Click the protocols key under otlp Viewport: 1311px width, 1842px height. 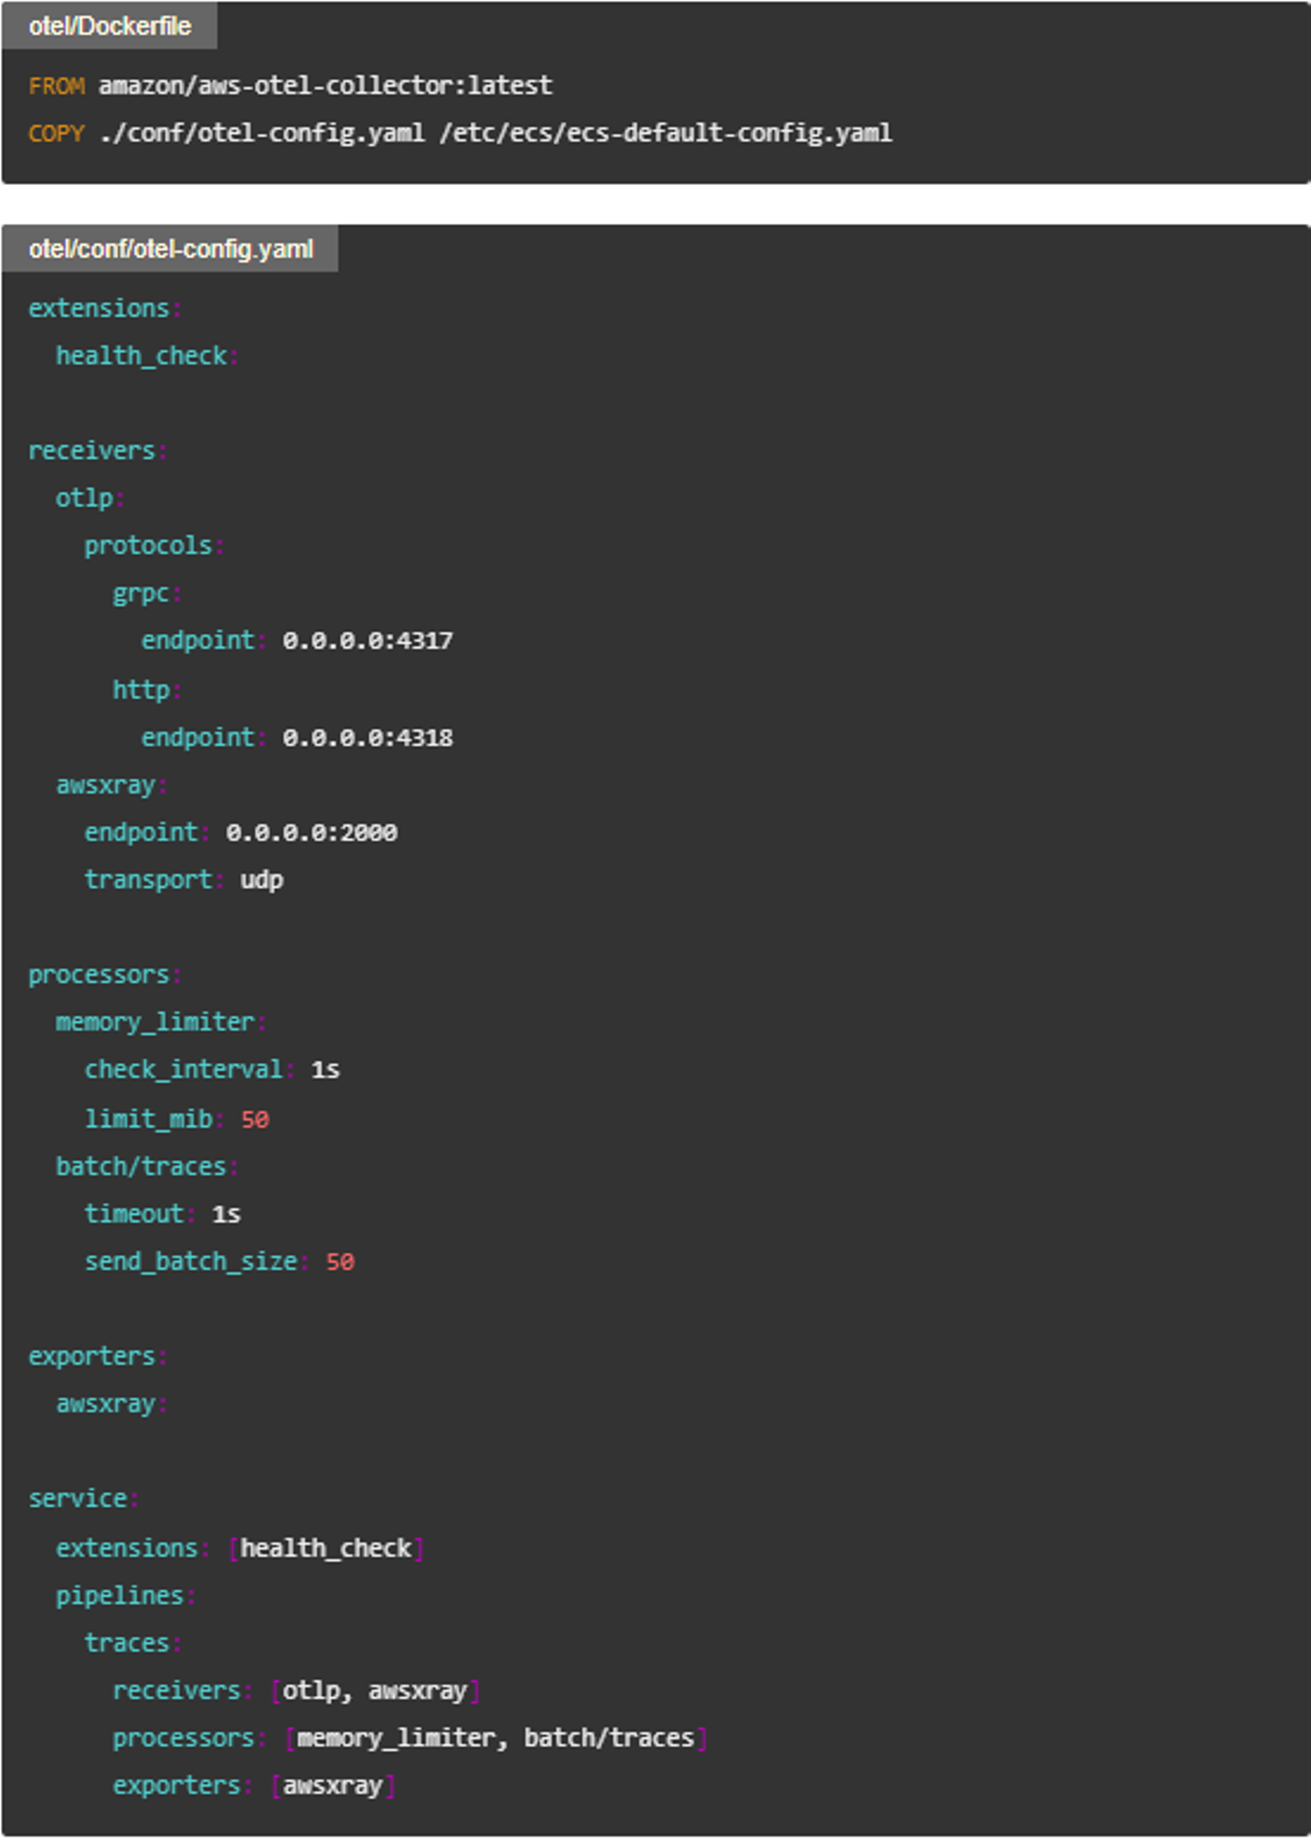click(148, 545)
